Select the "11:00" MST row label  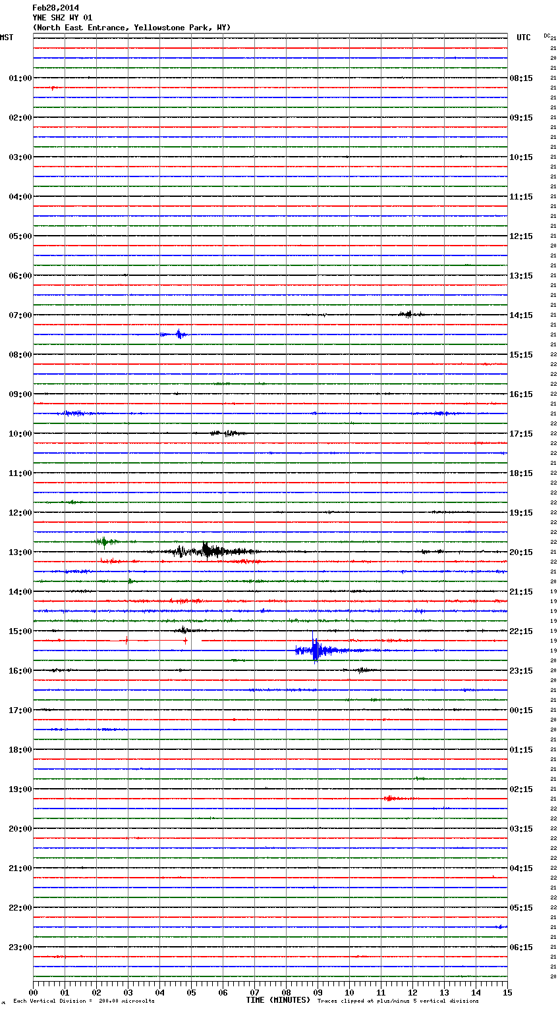pyautogui.click(x=20, y=473)
